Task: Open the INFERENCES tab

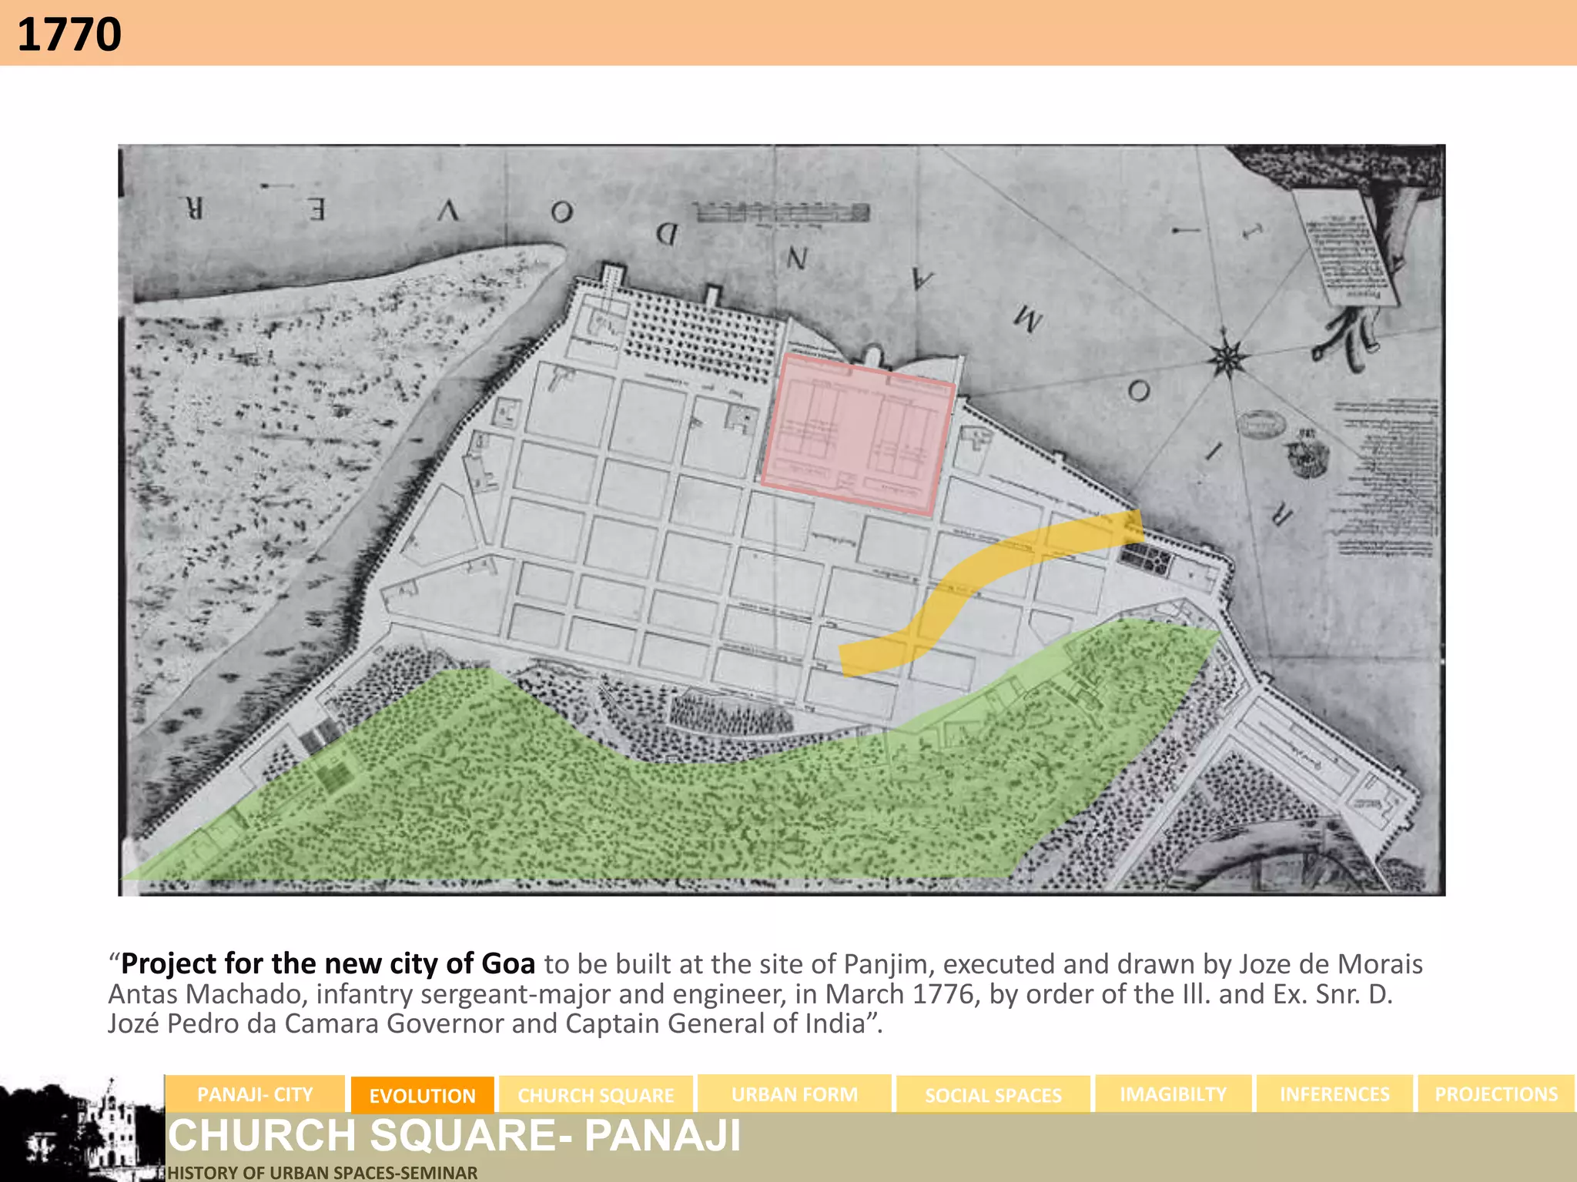Action: (x=1335, y=1094)
